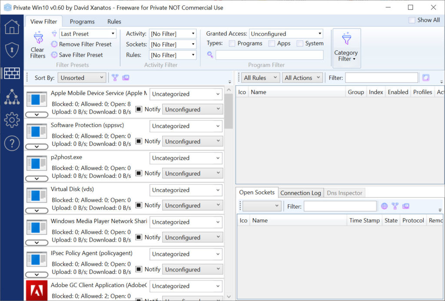Toggle Notify for Apple Mobile Device Service
Image resolution: width=445 pixels, height=301 pixels.
(139, 109)
